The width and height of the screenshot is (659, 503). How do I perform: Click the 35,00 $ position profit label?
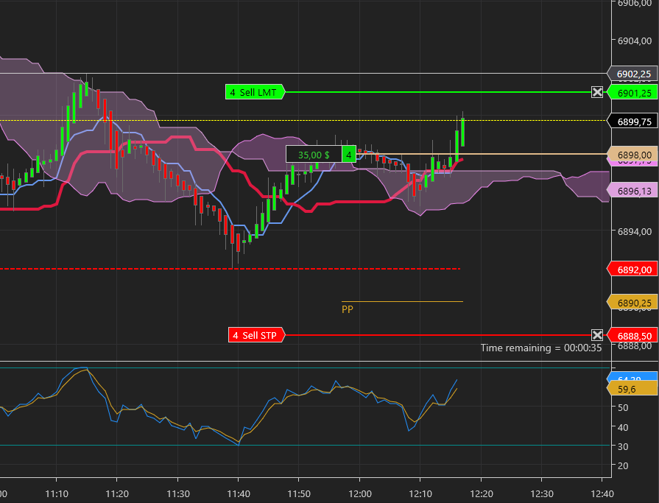(x=314, y=155)
